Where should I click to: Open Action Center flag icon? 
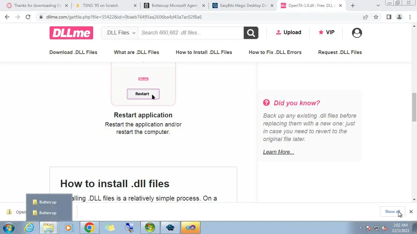pyautogui.click(x=369, y=228)
